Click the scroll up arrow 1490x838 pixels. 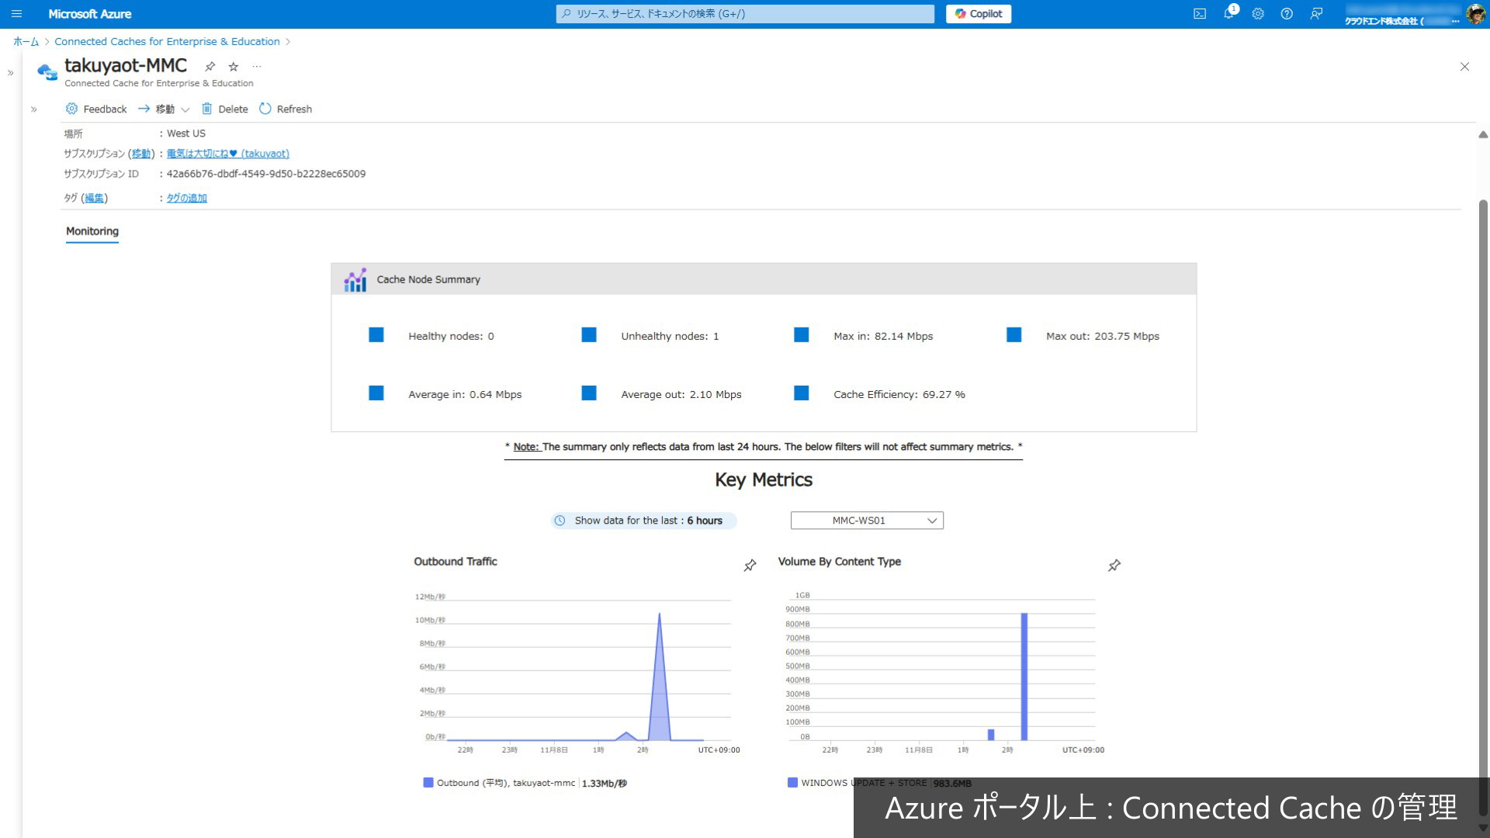coord(1483,135)
